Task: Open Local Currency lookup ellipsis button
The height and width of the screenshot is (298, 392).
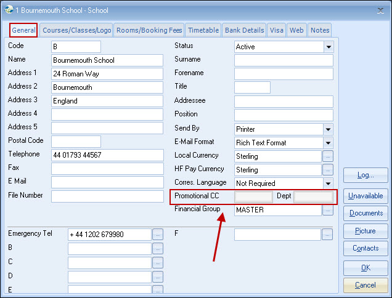Action: coord(328,156)
